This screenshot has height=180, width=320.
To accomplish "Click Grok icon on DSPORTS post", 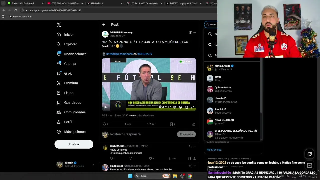I will [x=190, y=33].
